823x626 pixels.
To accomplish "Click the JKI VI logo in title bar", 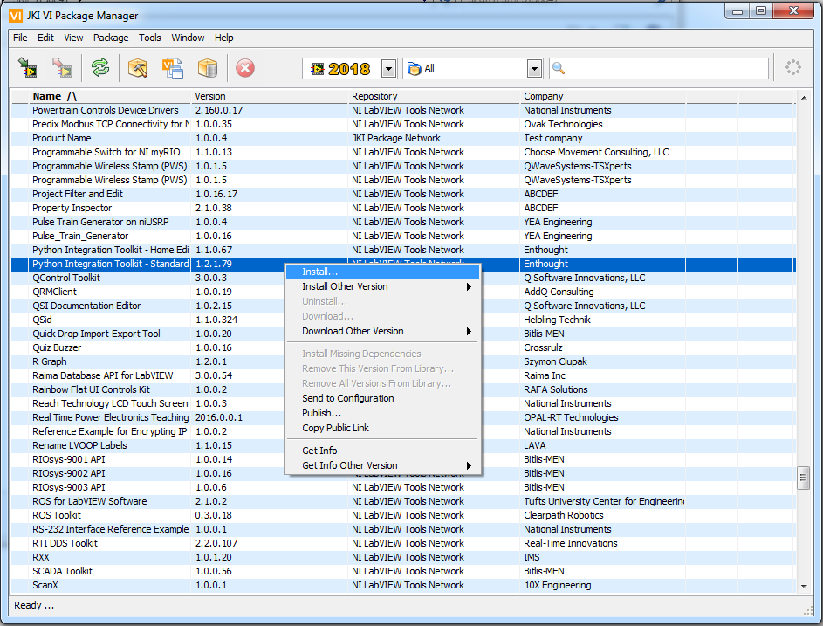I will pos(16,16).
